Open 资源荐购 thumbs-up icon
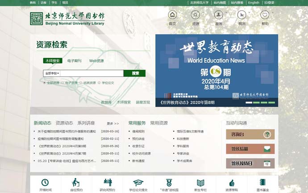 click(232, 183)
